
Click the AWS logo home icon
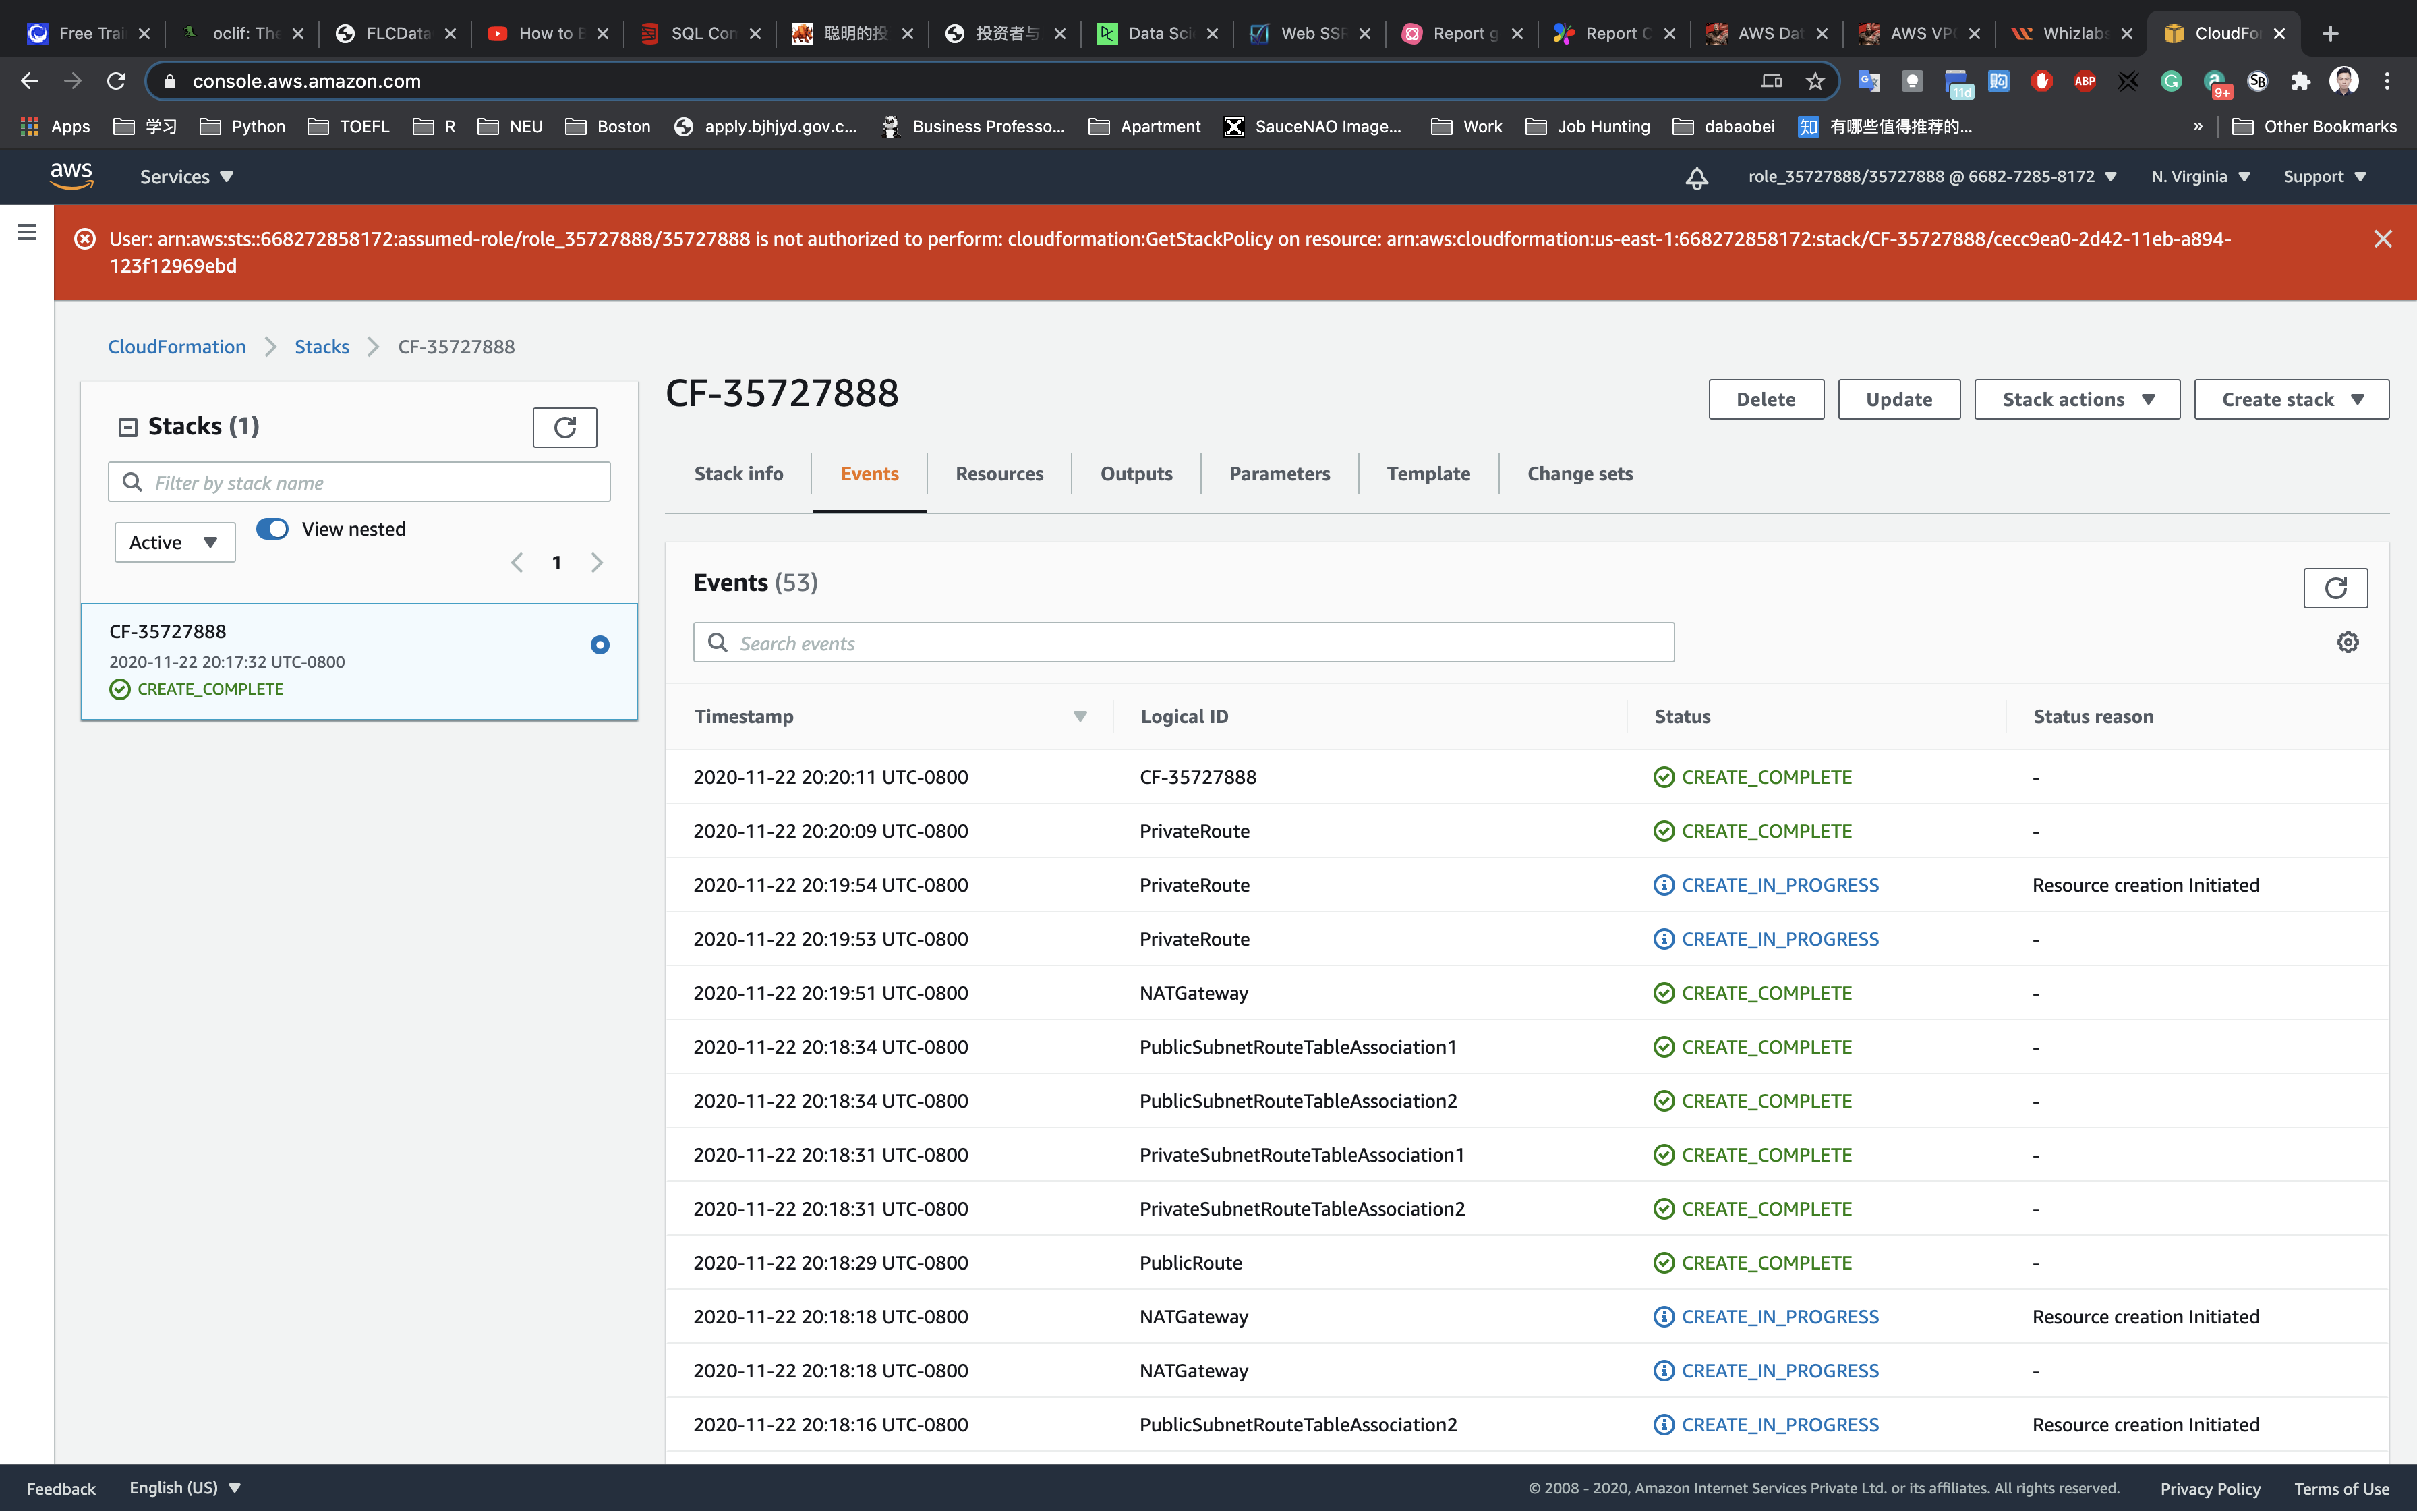tap(72, 176)
